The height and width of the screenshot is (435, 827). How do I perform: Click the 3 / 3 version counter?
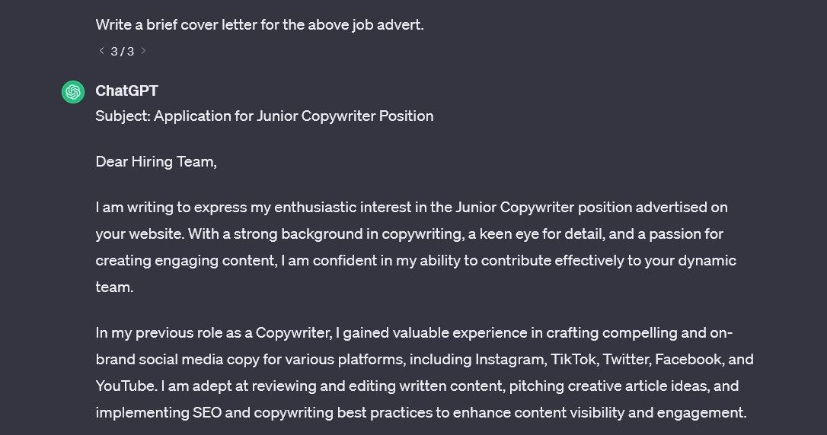[123, 51]
